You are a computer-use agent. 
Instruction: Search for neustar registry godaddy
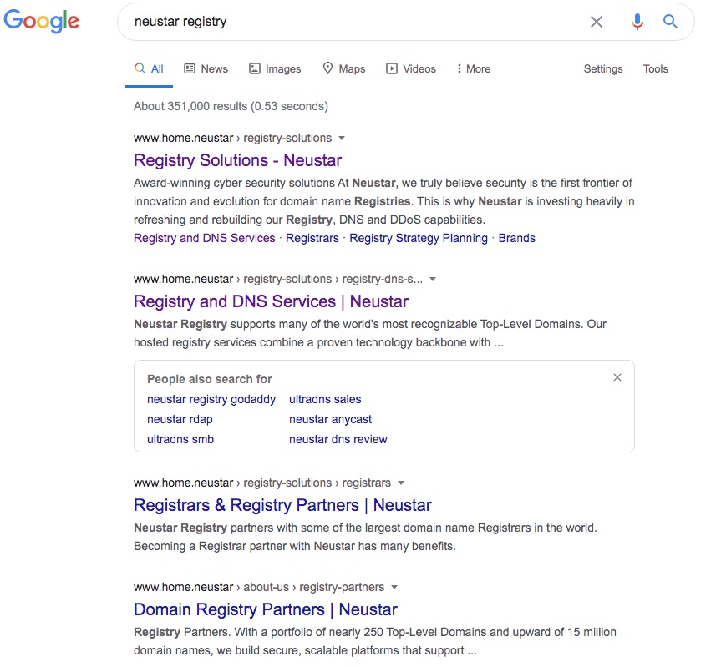pyautogui.click(x=211, y=399)
